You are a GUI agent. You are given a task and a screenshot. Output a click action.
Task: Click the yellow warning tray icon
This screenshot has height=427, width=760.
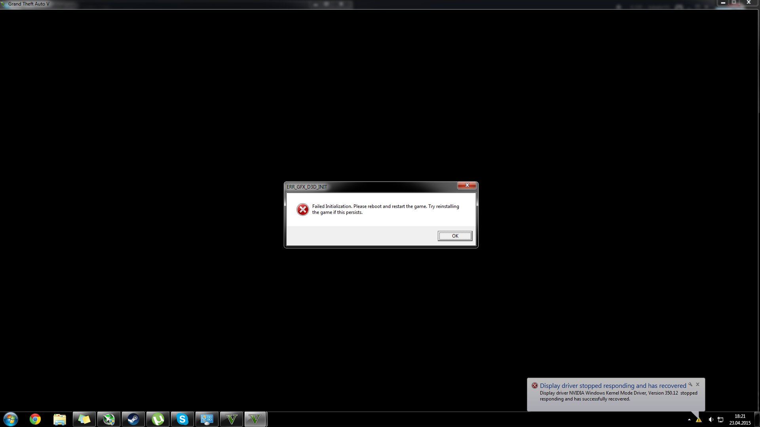pyautogui.click(x=699, y=419)
